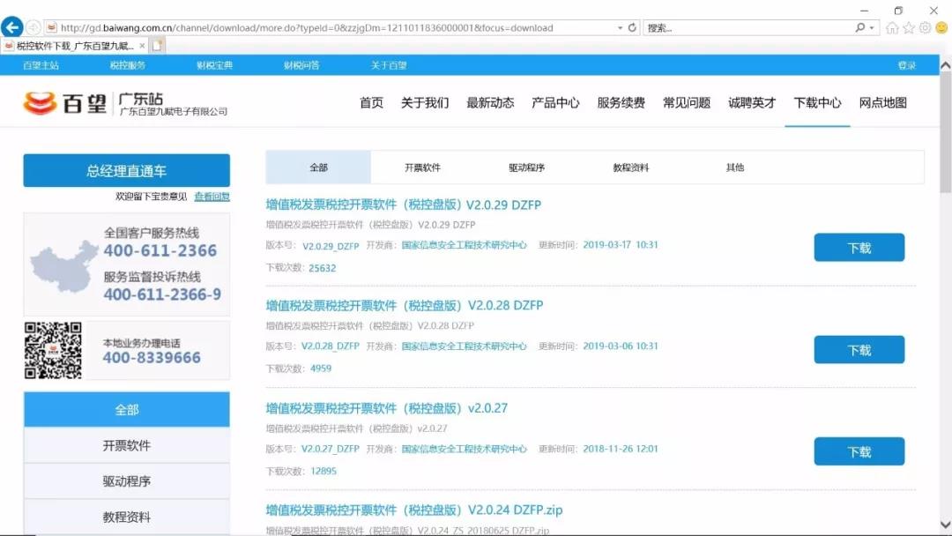Switch to the 开票软件 tab above the list
Viewport: 952px width, 536px height.
(x=422, y=167)
